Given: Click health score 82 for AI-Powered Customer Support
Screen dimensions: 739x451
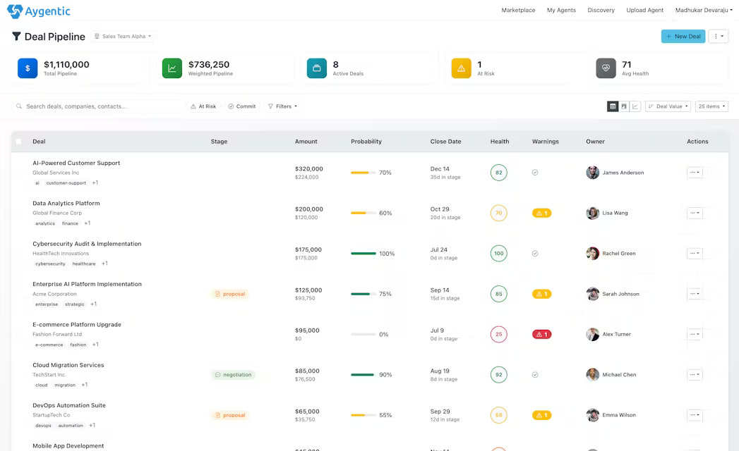Looking at the screenshot, I should pos(498,173).
